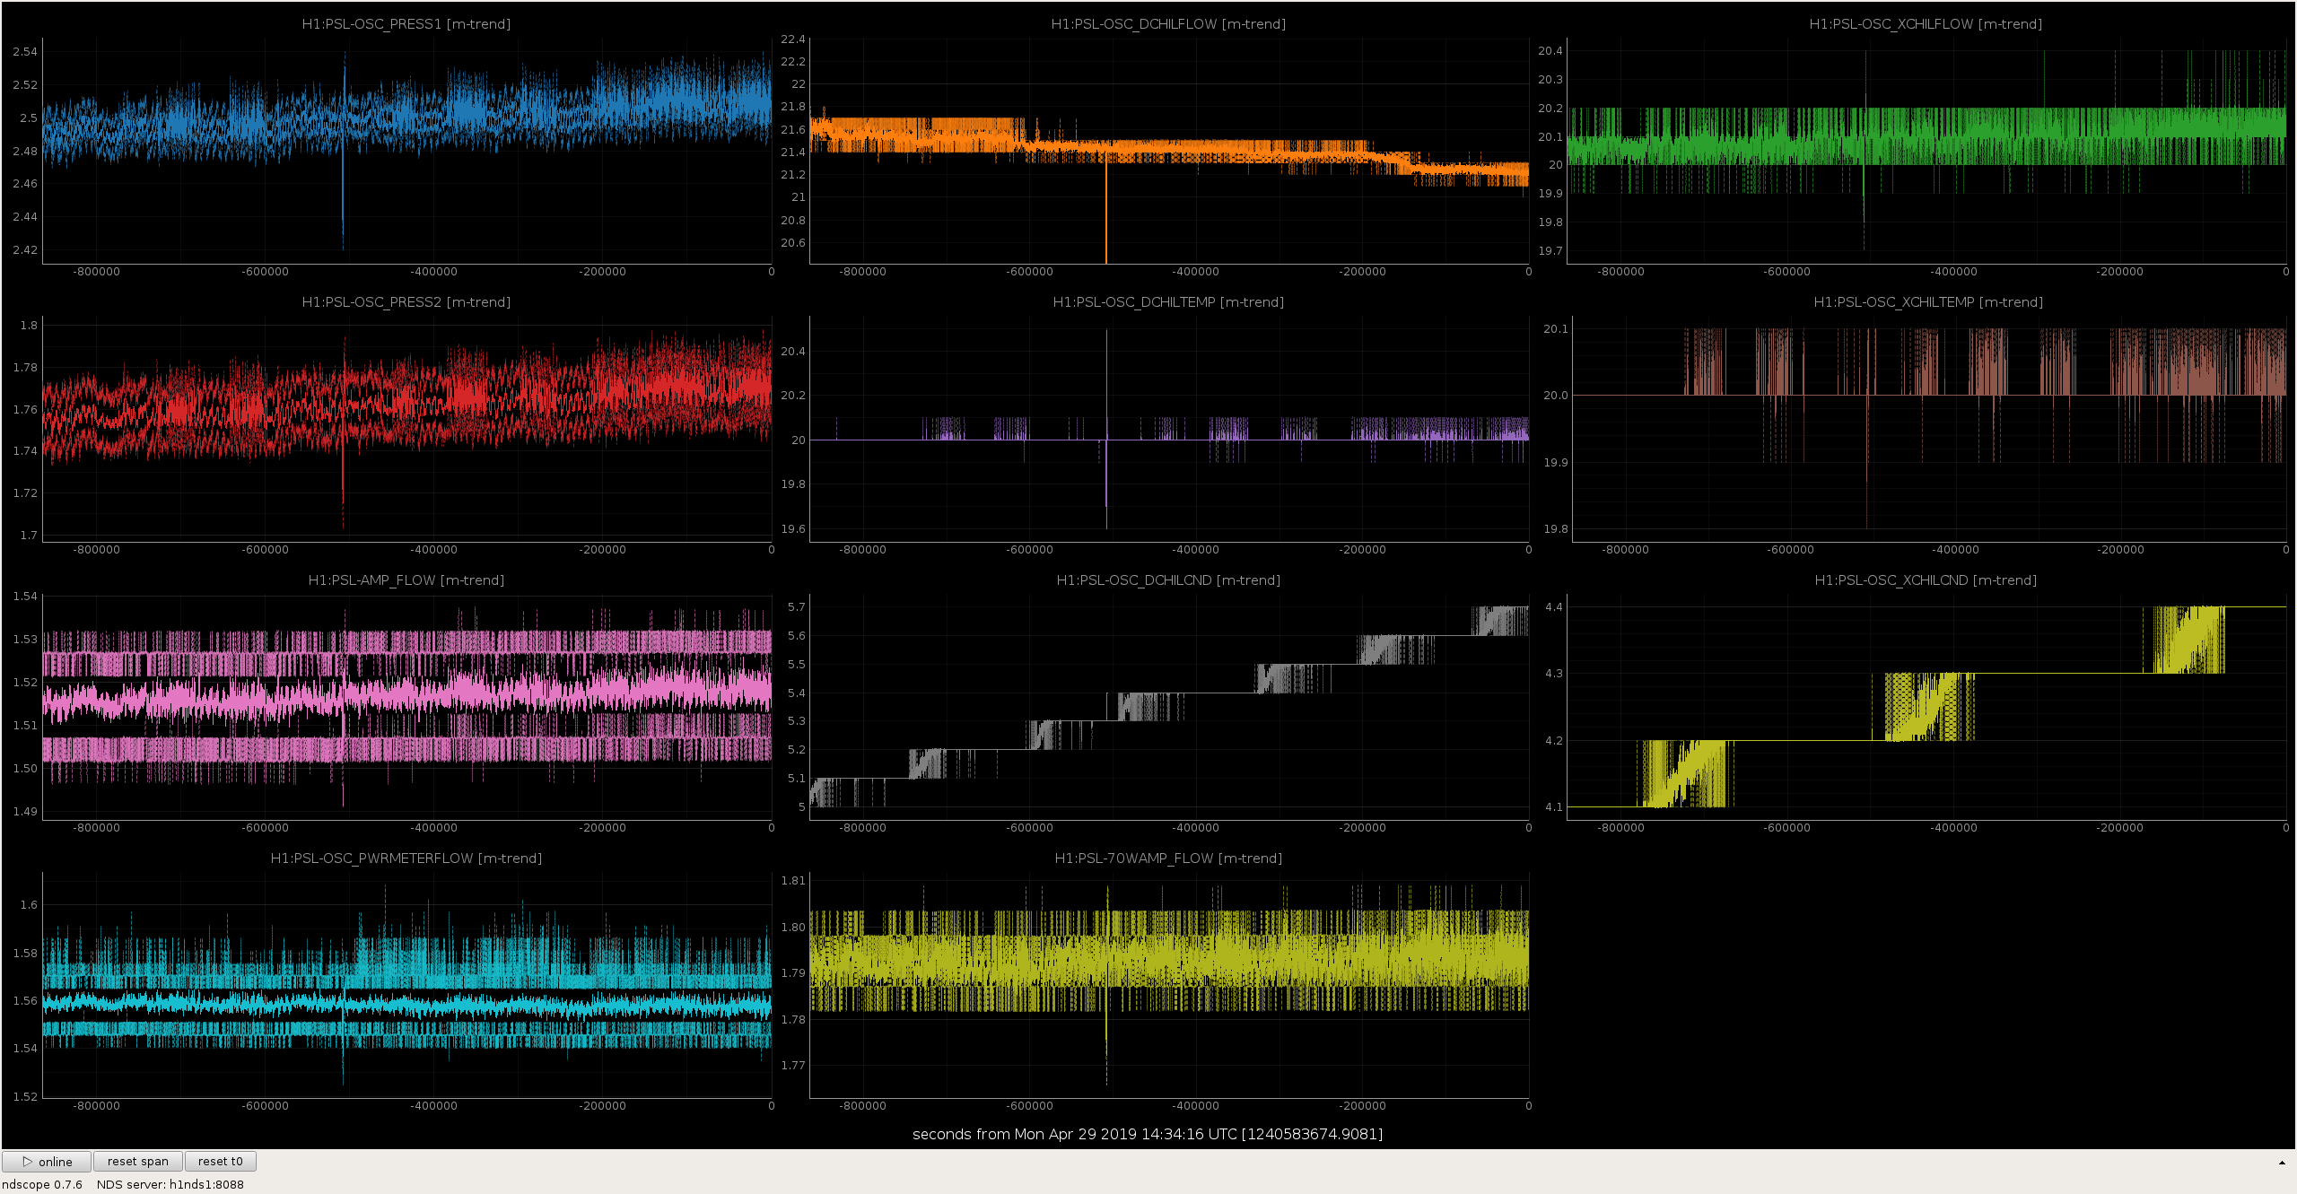The image size is (2297, 1194).
Task: Click the 1.8 y-axis label on PRESS2
Action: click(x=29, y=326)
